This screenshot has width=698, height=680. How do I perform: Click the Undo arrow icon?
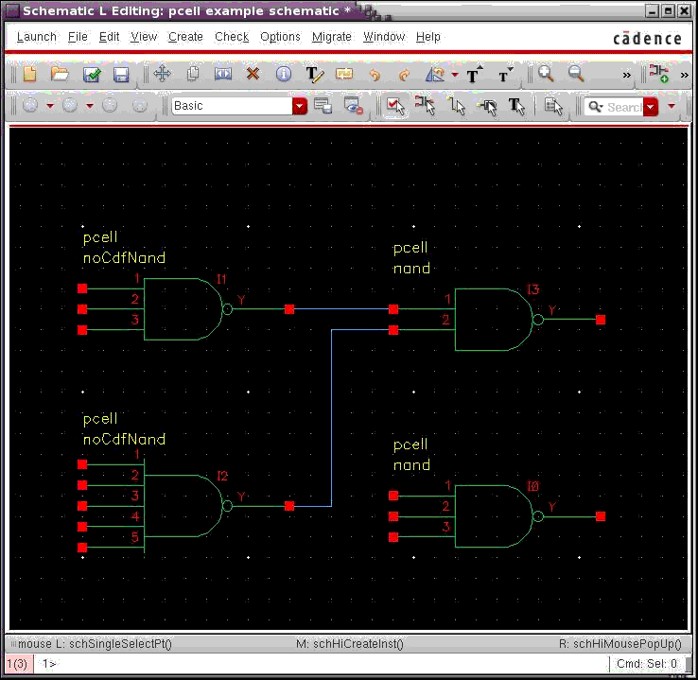[374, 74]
